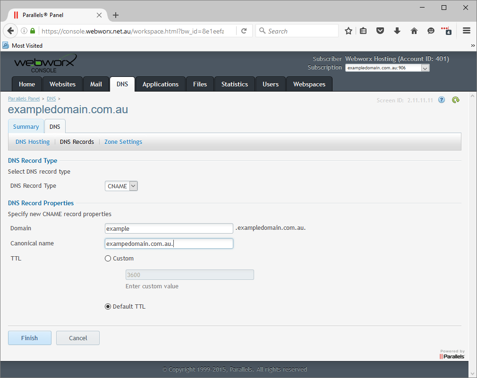Select the Default TTL radio button
477x378 pixels.
[x=108, y=307]
